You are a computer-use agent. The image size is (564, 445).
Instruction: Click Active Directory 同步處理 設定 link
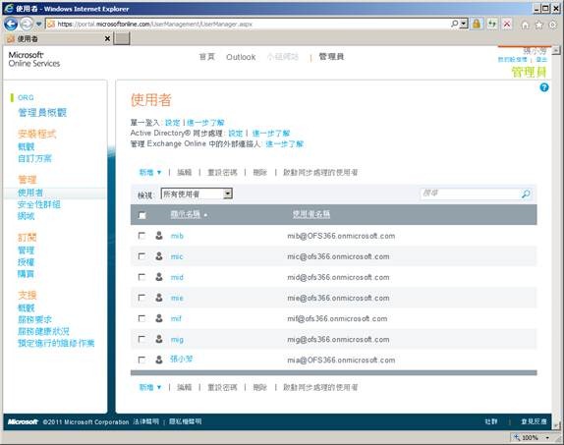tap(236, 134)
